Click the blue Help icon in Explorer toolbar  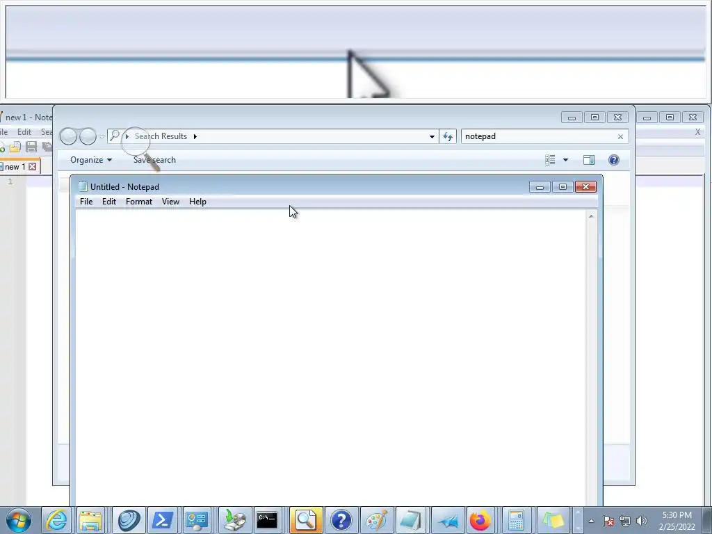coord(613,160)
